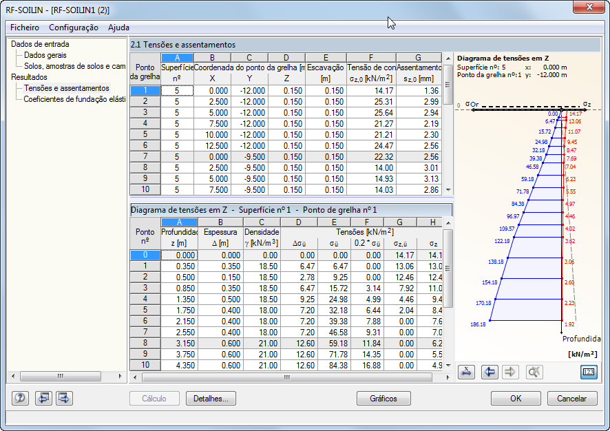Screen dimensions: 610x431
Task: Click the left arrow diagram navigation icon
Action: [489, 372]
